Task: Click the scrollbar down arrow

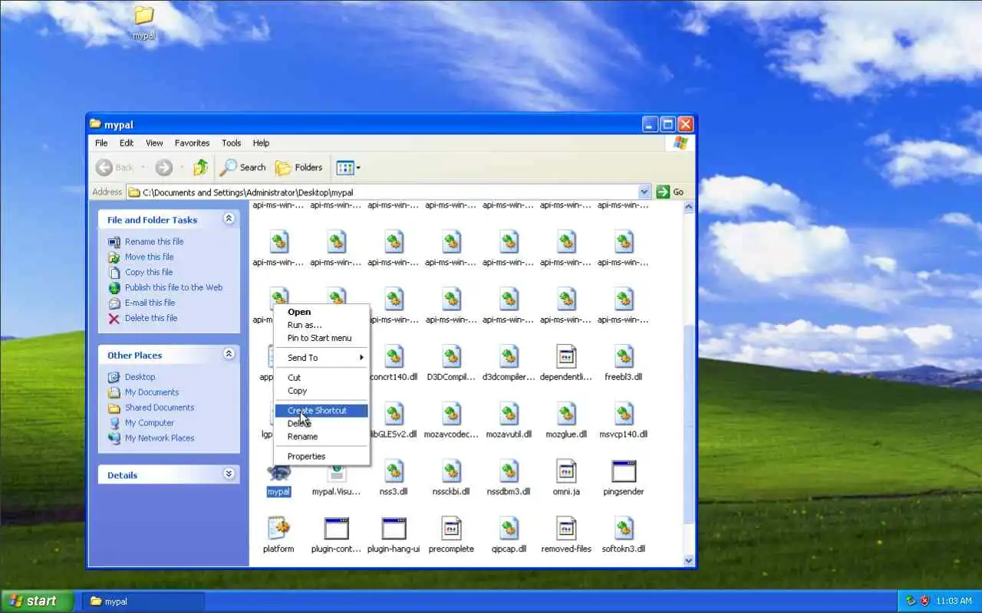Action: pos(688,560)
